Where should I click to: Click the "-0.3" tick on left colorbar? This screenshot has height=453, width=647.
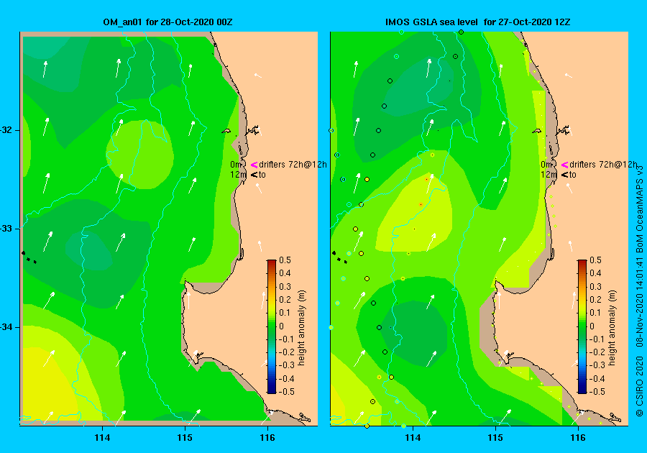(287, 365)
